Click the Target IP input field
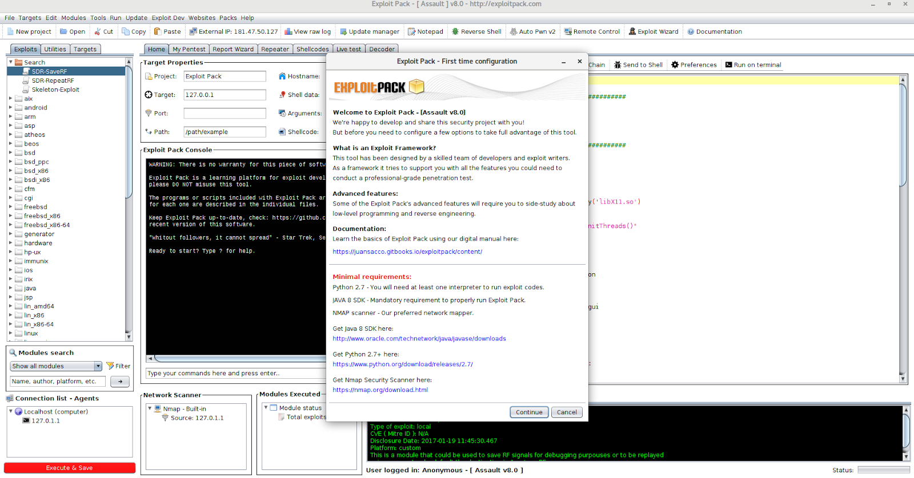914x478 pixels. click(x=225, y=95)
